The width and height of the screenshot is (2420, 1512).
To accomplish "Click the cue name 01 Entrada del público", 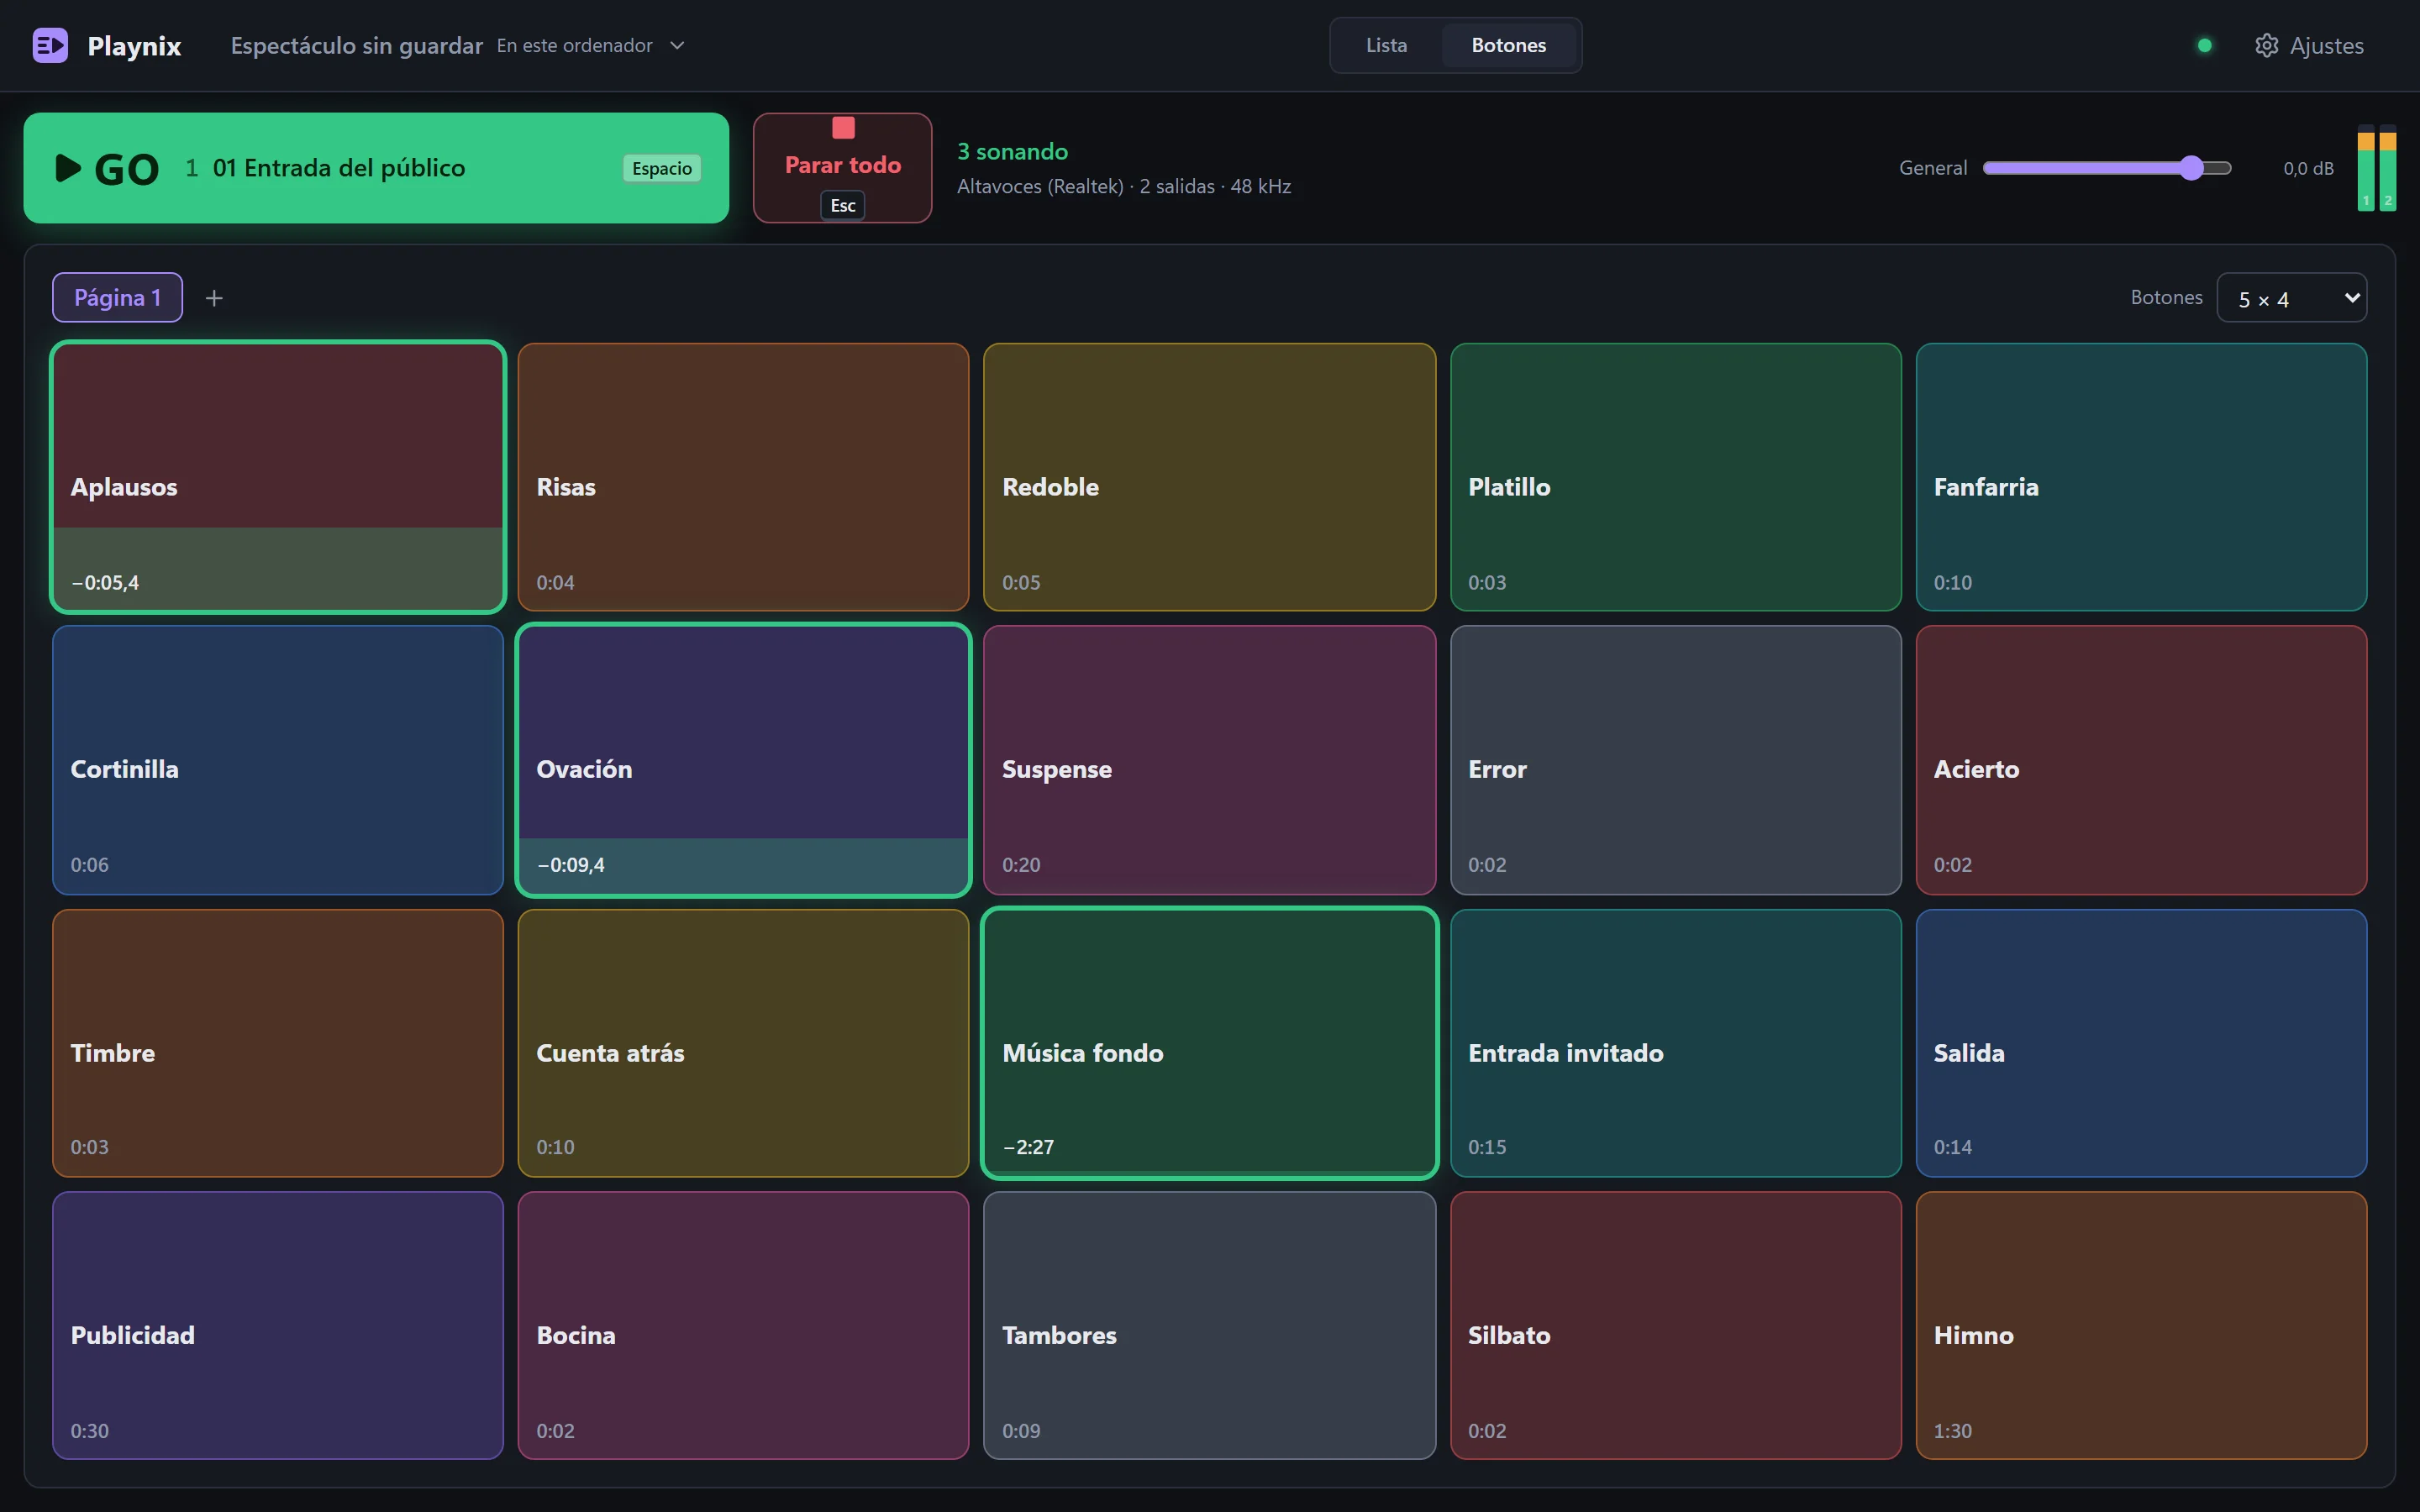I will (339, 168).
